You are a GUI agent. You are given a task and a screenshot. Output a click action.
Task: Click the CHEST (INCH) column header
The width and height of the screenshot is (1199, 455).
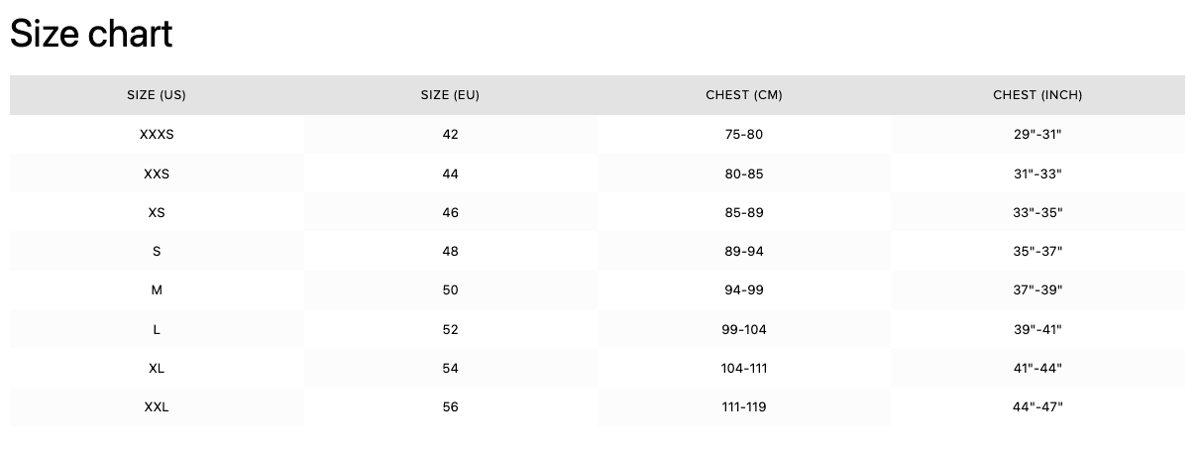(x=1037, y=95)
